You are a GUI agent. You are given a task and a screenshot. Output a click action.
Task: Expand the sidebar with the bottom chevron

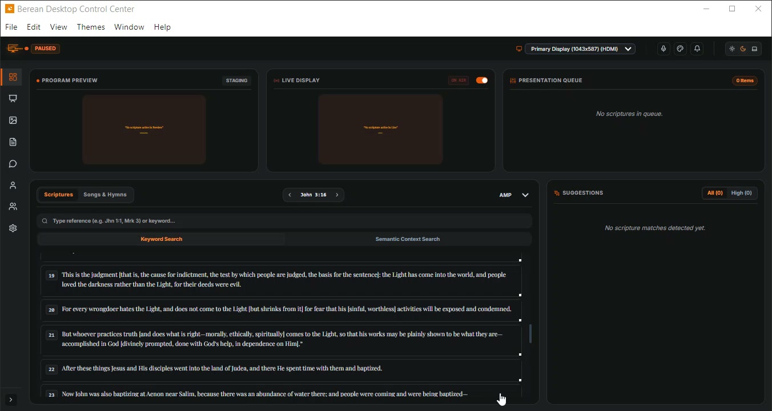(x=11, y=400)
